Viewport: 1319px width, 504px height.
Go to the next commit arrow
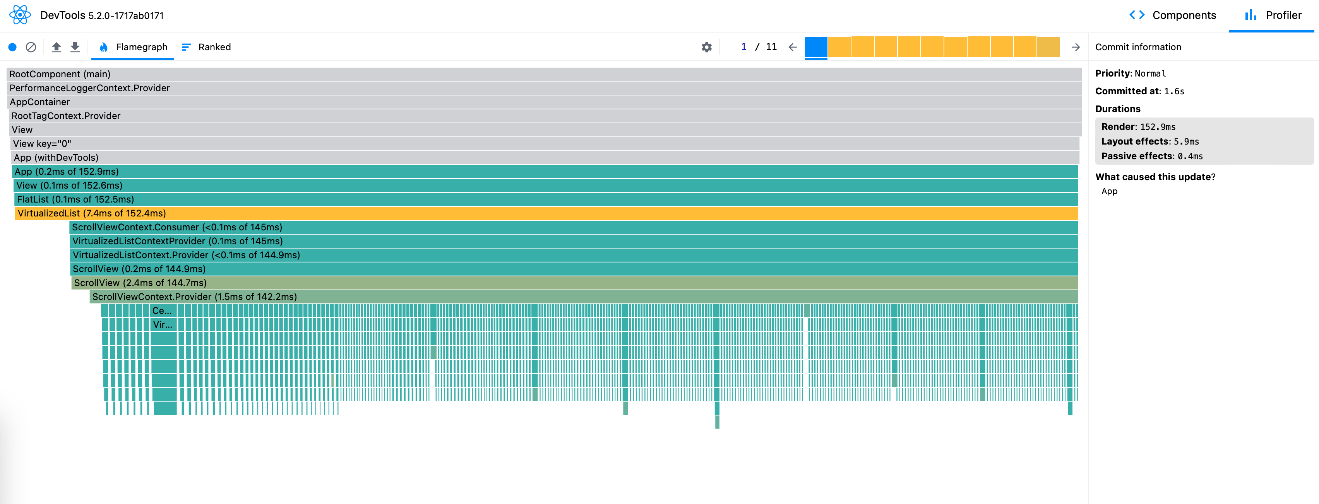tap(1076, 47)
